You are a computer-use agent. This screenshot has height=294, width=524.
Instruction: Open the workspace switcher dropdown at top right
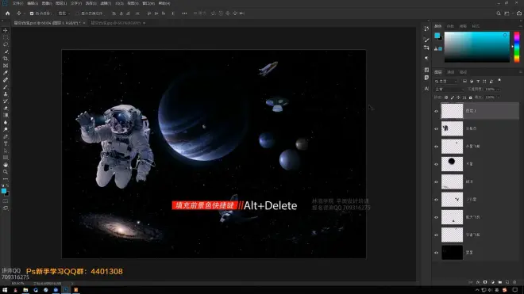click(508, 13)
